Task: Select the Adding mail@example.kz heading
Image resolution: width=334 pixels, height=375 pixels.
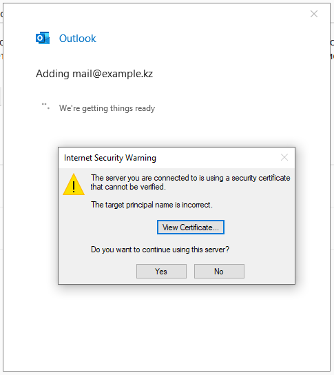Action: pos(94,74)
